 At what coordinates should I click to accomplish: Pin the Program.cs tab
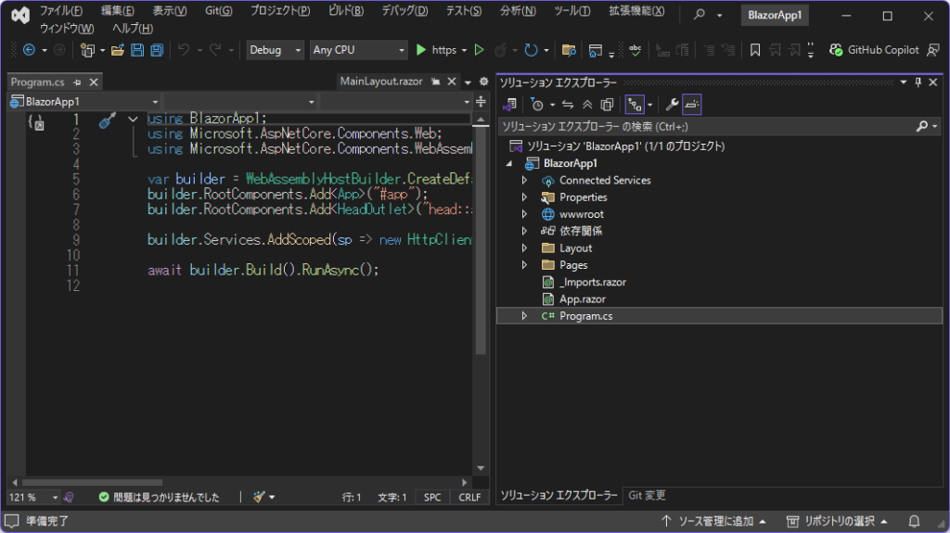(x=77, y=82)
